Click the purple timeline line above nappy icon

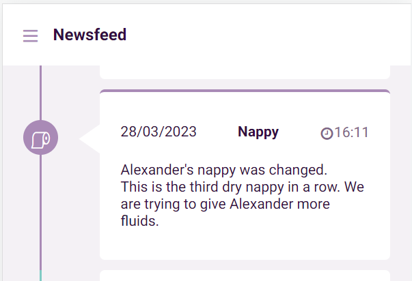41,93
